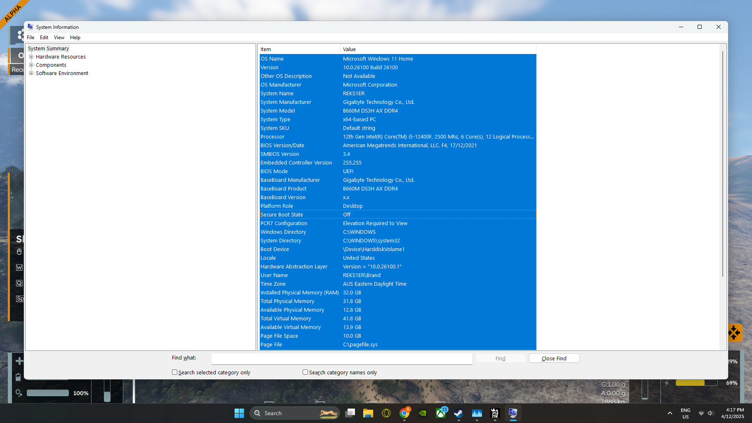The image size is (752, 423).
Task: Show hidden system tray icons chevron
Action: [x=670, y=413]
